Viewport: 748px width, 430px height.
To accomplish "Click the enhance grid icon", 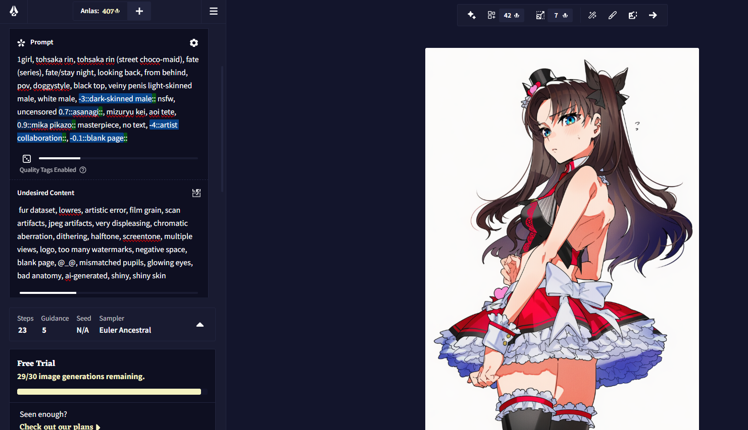I will pos(491,15).
